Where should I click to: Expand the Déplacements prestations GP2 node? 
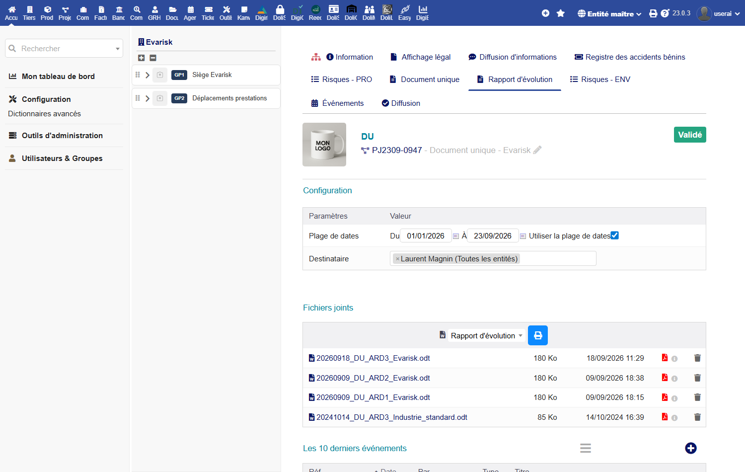[148, 98]
